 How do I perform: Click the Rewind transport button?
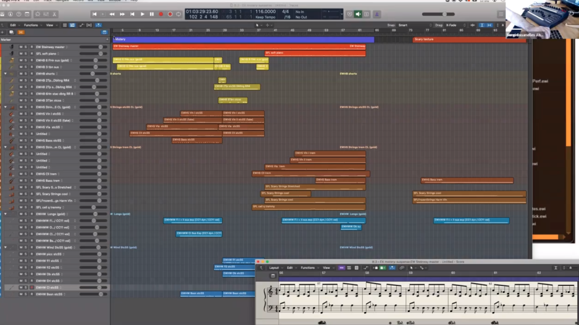click(x=112, y=14)
